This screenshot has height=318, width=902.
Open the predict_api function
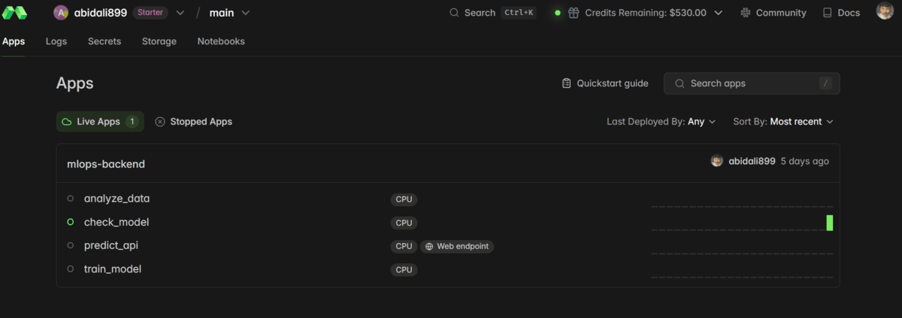click(x=111, y=245)
